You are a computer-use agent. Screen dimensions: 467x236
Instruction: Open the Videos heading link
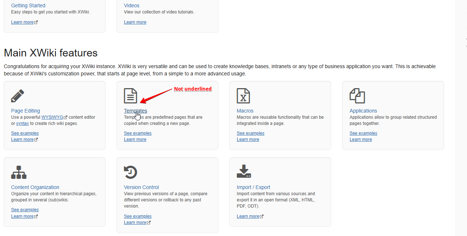[x=131, y=5]
